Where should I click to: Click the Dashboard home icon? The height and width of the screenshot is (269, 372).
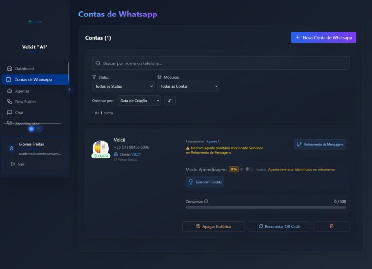[x=9, y=68]
